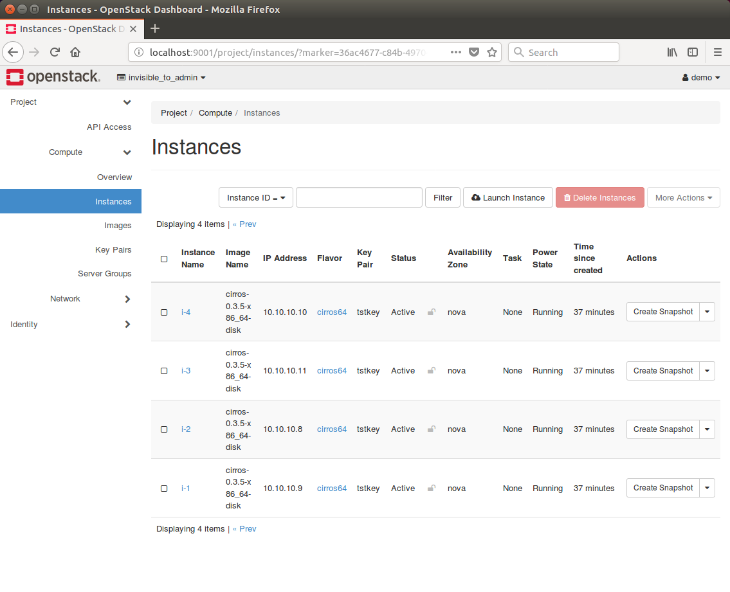Open the Images page
This screenshot has height=592, width=730.
pos(118,225)
